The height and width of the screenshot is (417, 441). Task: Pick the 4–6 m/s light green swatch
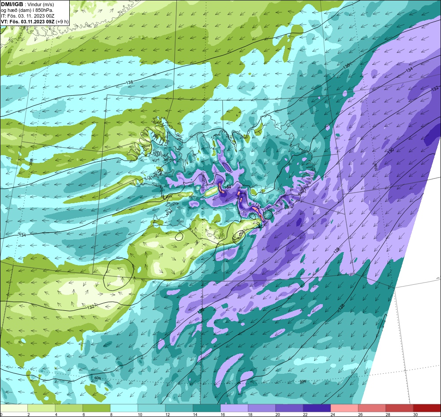tap(69, 408)
